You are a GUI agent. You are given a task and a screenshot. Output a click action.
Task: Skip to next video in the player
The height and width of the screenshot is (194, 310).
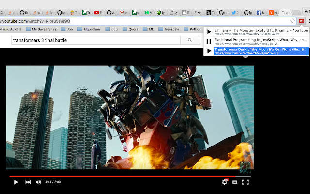click(28, 182)
